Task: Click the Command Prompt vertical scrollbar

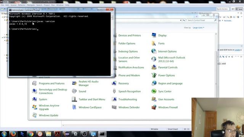Action: coord(112,44)
